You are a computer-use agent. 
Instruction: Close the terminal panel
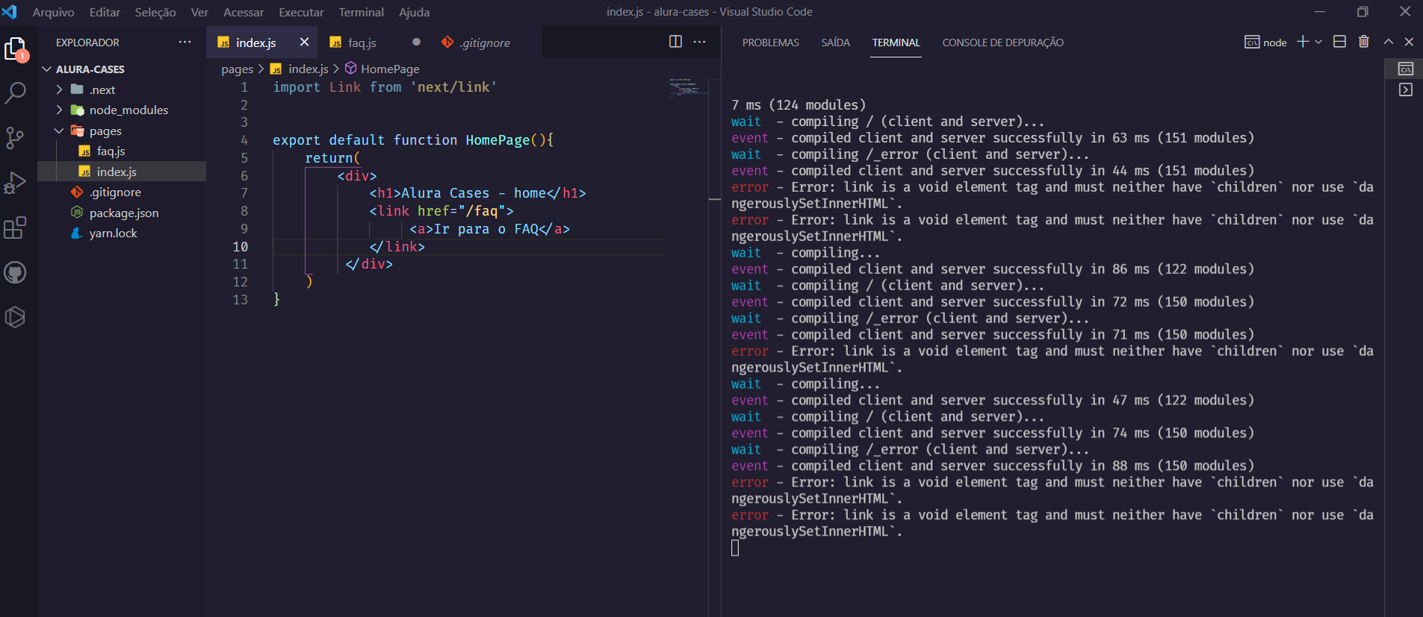click(1409, 42)
